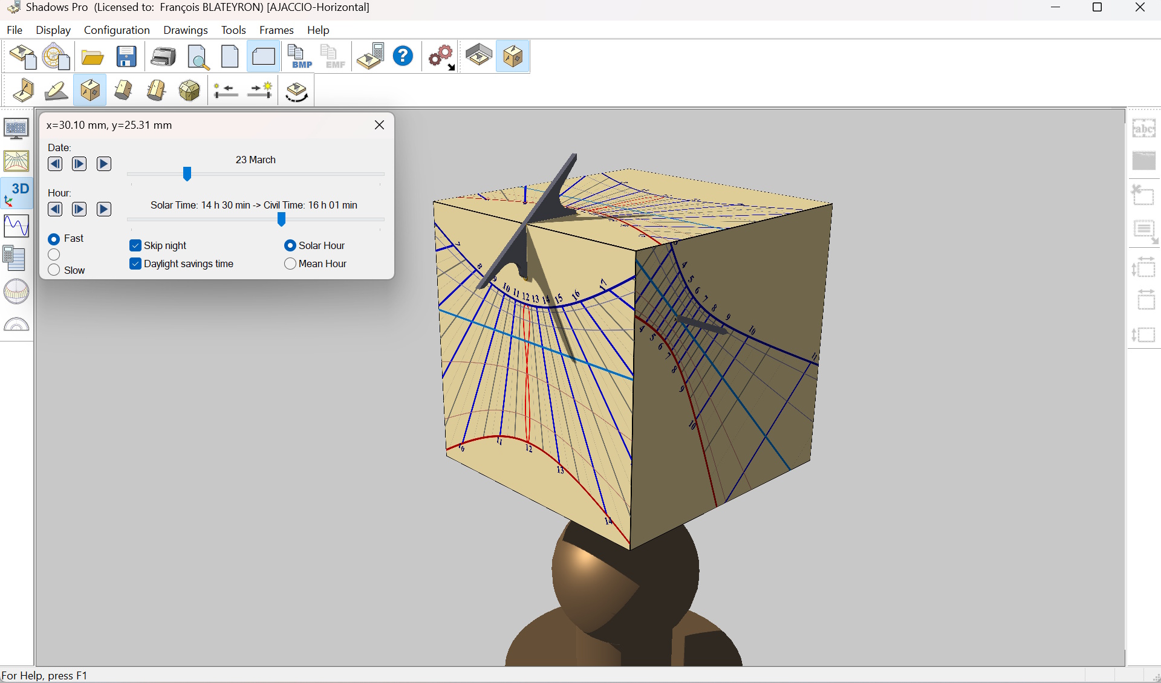Image resolution: width=1161 pixels, height=683 pixels.
Task: Select the cylinder column sundial shape icon
Action: coord(156,91)
